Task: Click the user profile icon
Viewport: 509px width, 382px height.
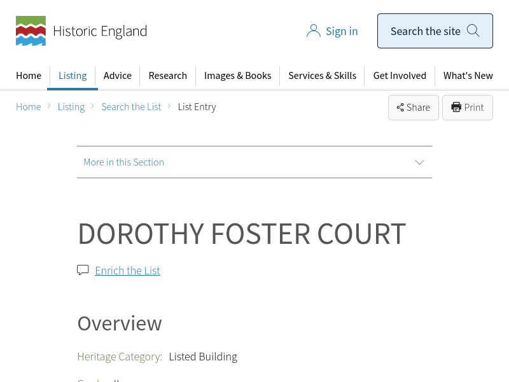Action: pyautogui.click(x=313, y=31)
